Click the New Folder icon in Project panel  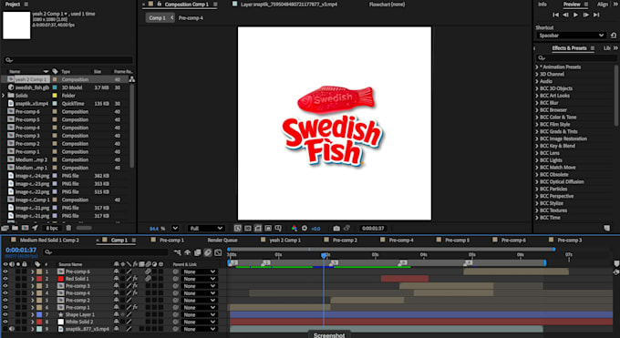(x=15, y=228)
